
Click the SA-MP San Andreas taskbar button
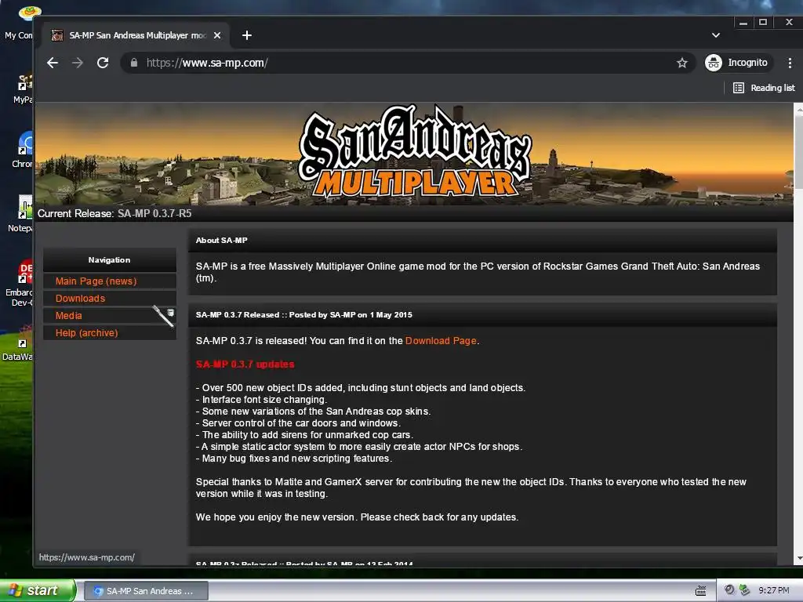coord(146,591)
